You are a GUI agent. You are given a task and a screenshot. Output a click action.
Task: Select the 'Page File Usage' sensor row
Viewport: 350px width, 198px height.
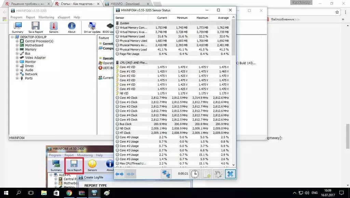pyautogui.click(x=173, y=54)
